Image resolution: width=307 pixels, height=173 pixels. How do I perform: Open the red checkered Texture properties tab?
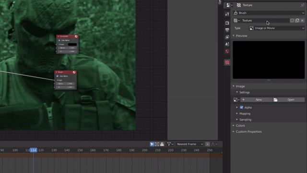click(227, 62)
